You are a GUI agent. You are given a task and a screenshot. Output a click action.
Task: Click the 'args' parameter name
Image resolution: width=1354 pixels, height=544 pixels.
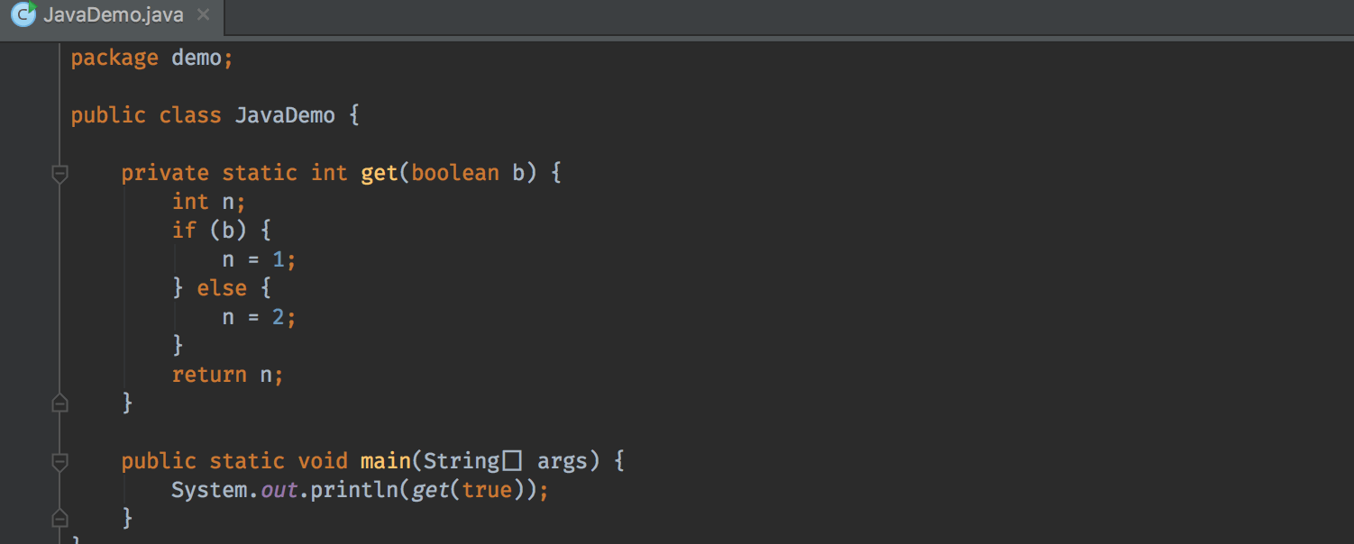coord(563,461)
